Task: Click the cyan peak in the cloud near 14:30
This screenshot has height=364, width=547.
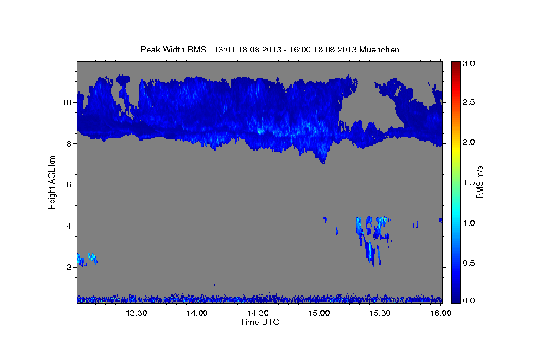Action: point(260,131)
